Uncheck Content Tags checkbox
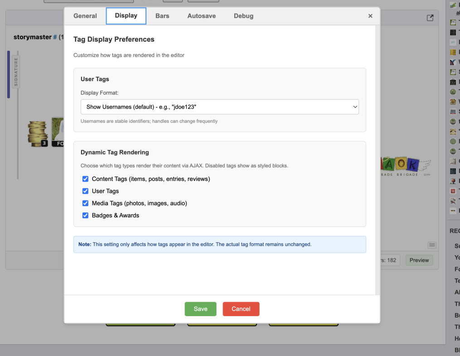This screenshot has height=356, width=460. [x=85, y=179]
